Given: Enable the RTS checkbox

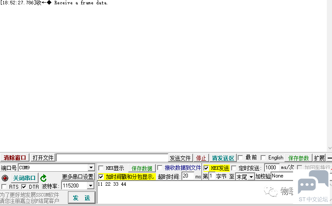Looking at the screenshot, I should 4,187.
